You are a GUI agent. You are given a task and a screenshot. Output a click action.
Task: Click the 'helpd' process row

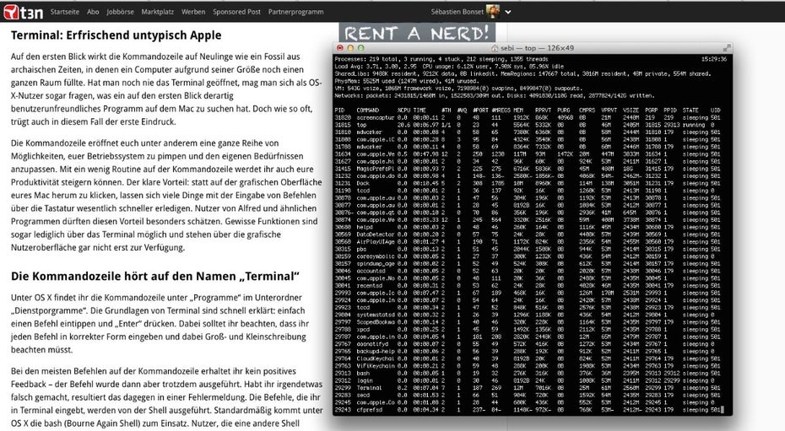[x=528, y=227]
